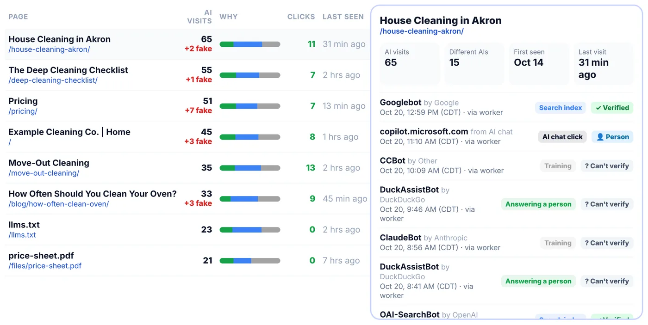Sort by the CLICKS column header
Image resolution: width=648 pixels, height=325 pixels.
pyautogui.click(x=301, y=17)
